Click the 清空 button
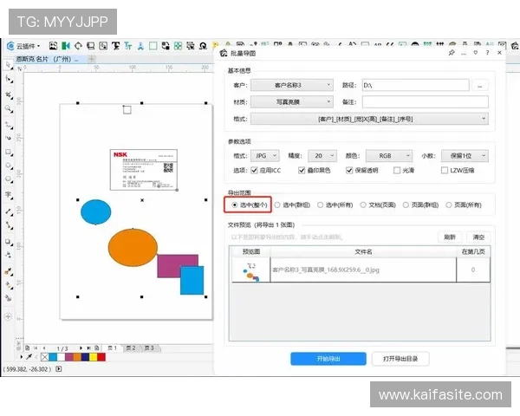The height and width of the screenshot is (416, 520). 478,237
